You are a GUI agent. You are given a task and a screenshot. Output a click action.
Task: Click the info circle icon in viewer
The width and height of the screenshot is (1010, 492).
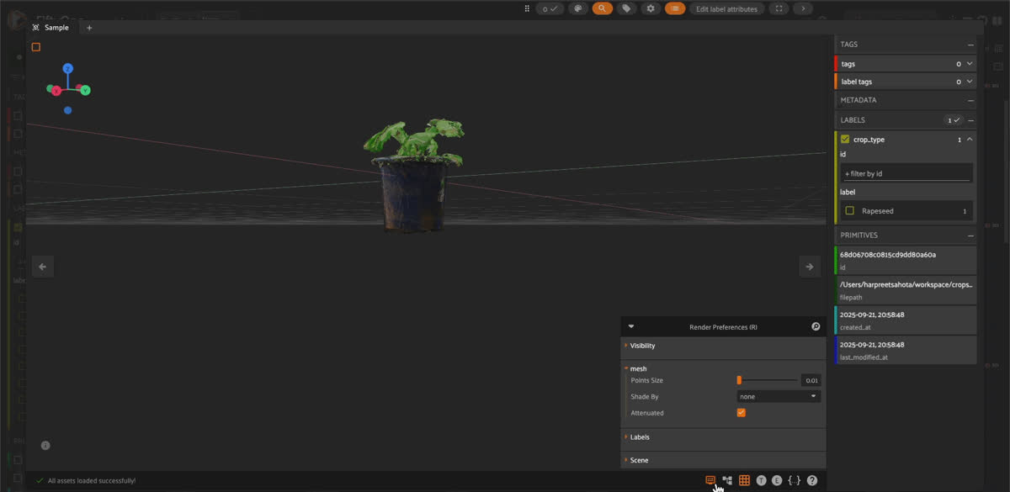tap(45, 446)
